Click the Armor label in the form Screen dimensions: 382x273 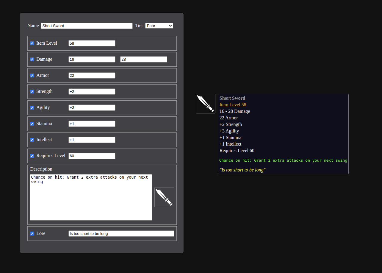point(43,75)
